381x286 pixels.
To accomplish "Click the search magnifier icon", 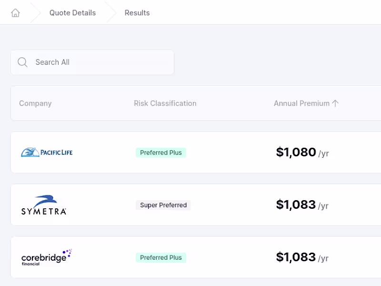I will coord(22,62).
